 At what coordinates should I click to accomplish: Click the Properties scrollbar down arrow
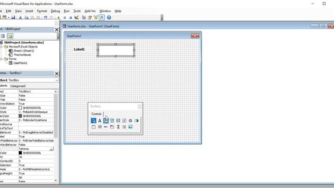pos(56,180)
